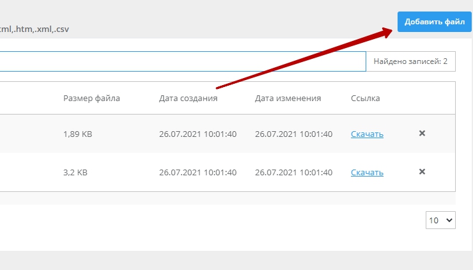
Task: Remove the 3,2 KB file using X icon
Action: click(422, 172)
